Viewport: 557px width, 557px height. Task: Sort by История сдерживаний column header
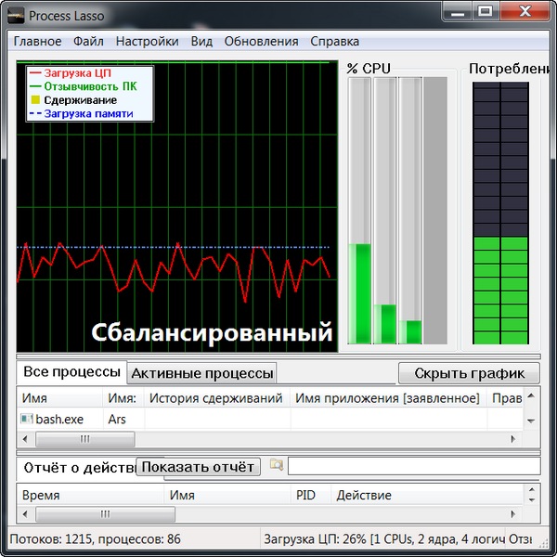coord(215,398)
